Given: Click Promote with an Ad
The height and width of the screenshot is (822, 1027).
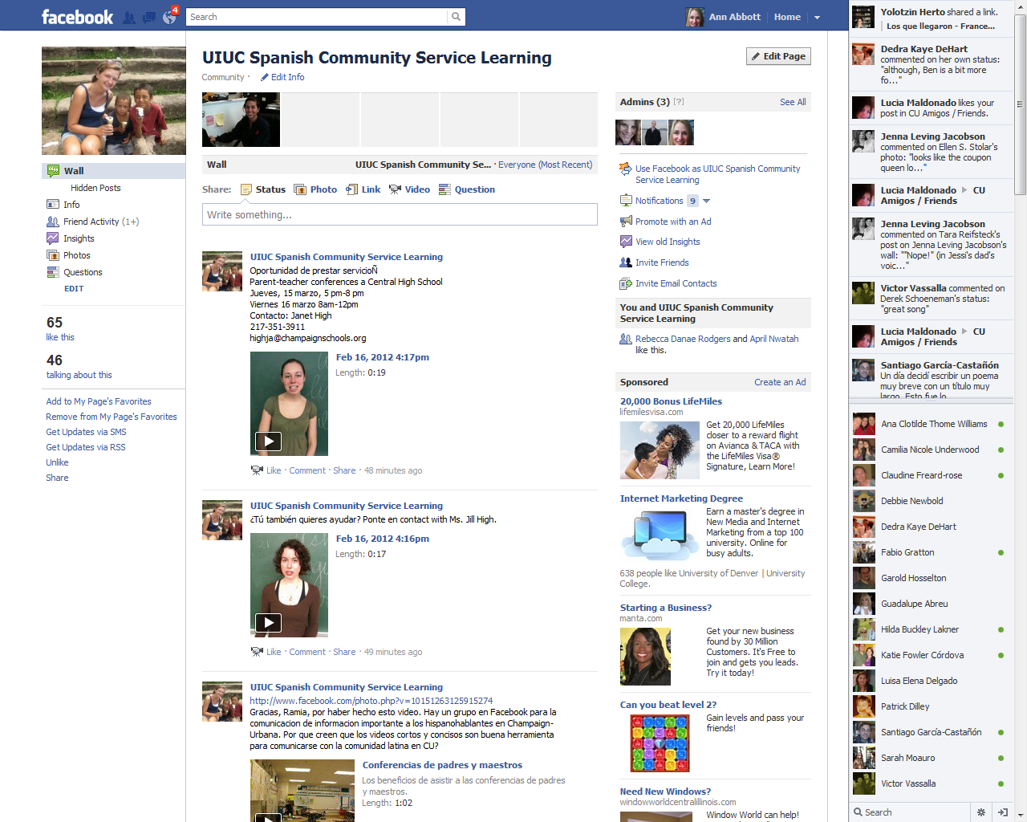Looking at the screenshot, I should click(673, 222).
